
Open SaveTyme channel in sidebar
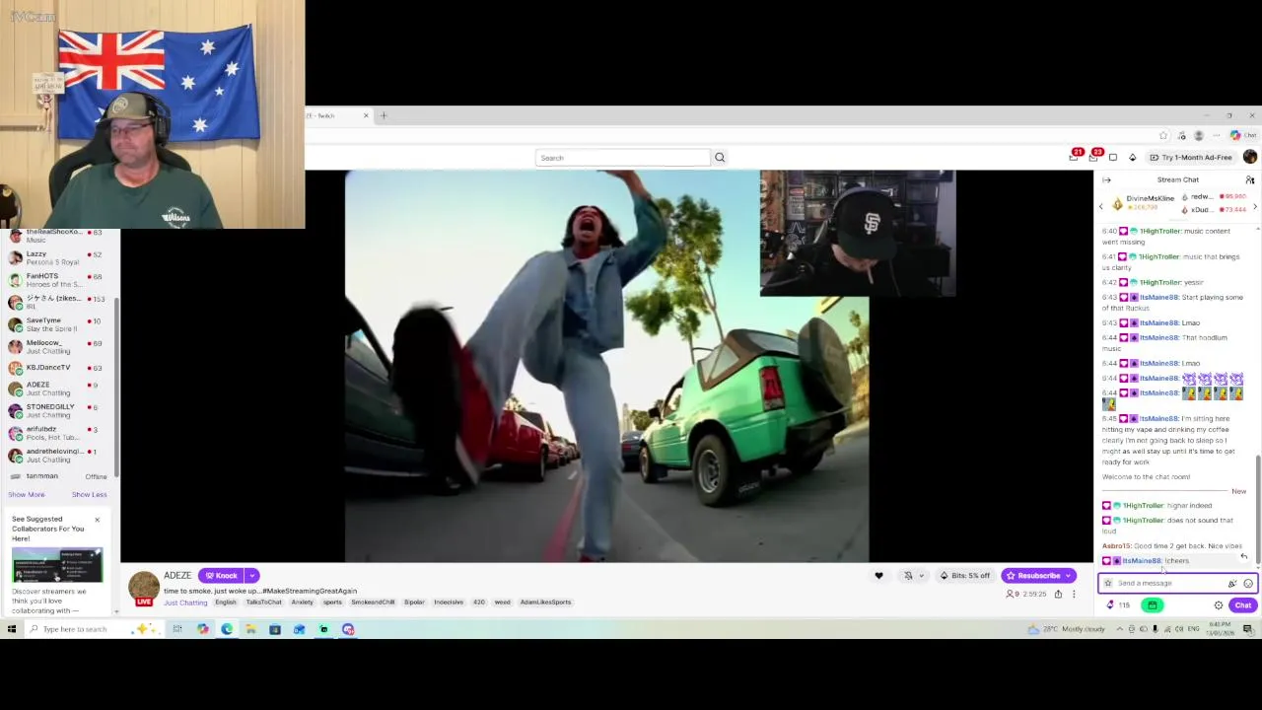pyautogui.click(x=57, y=324)
